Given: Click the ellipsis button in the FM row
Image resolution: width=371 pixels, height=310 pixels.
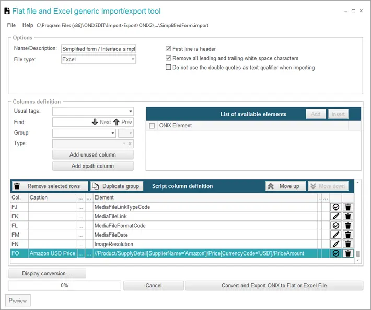Looking at the screenshot, I should 81,235.
